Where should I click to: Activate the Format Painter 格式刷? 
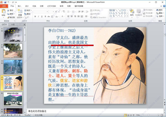[11, 17]
